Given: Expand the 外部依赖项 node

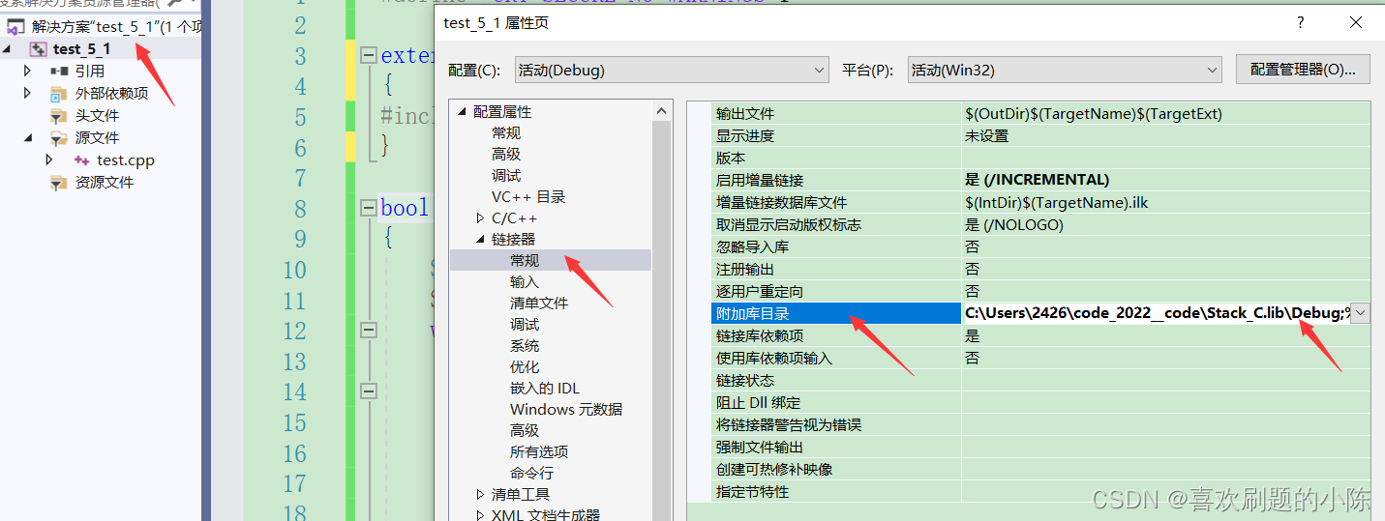Looking at the screenshot, I should click(28, 94).
